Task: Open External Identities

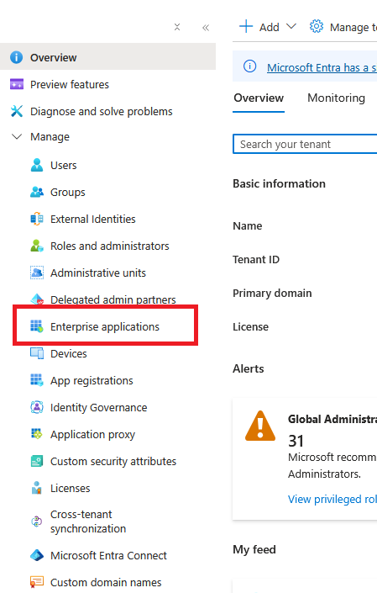Action: coord(93,219)
